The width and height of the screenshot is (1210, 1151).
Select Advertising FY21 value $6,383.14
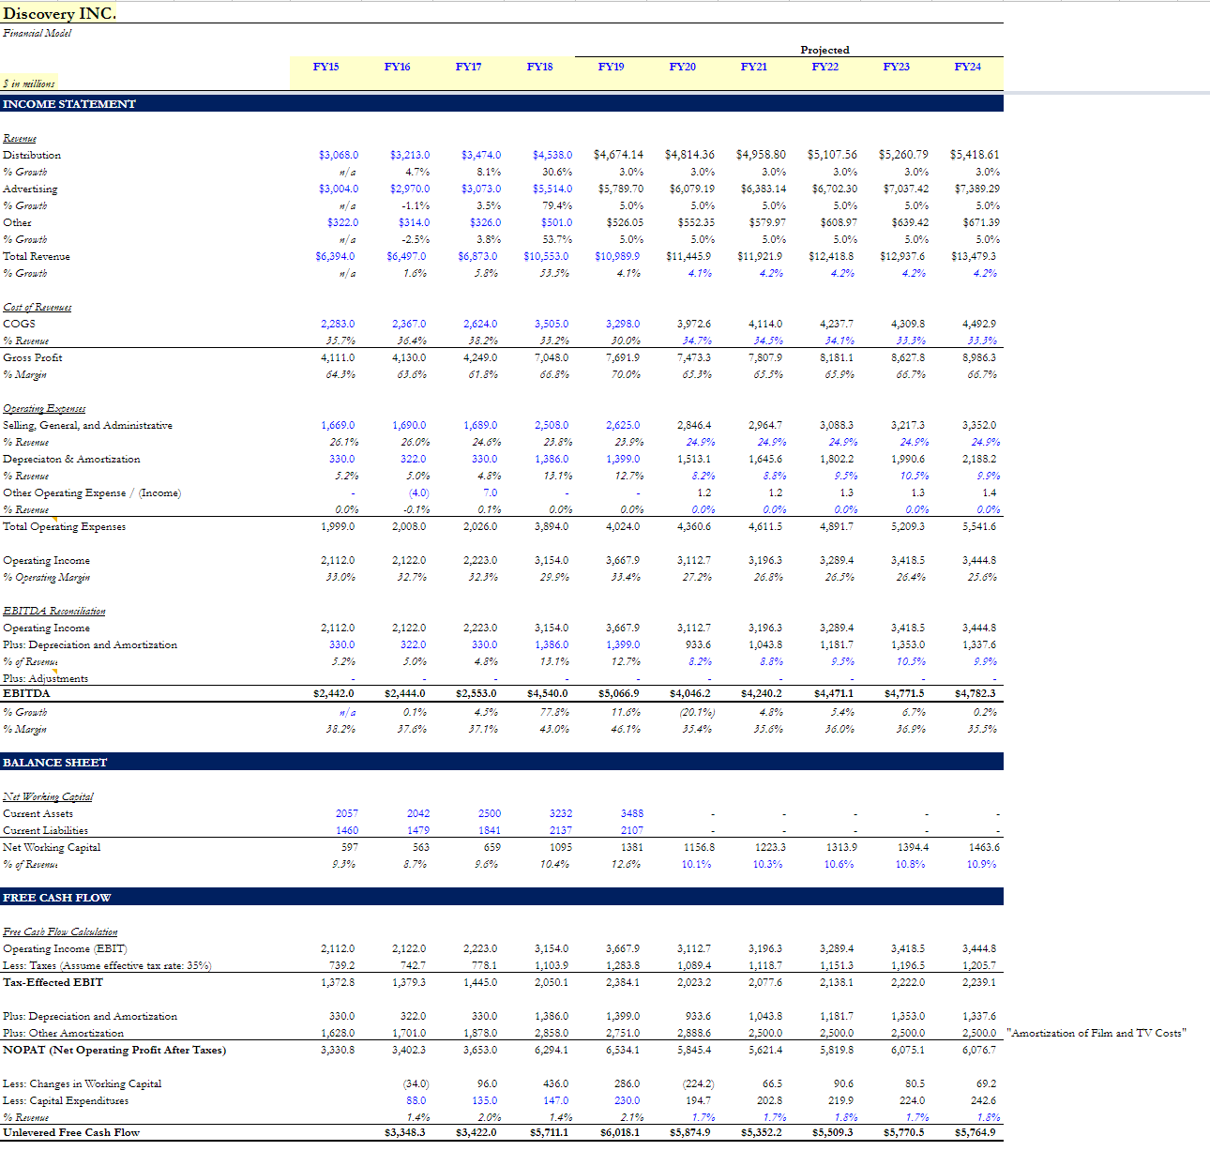click(x=764, y=189)
